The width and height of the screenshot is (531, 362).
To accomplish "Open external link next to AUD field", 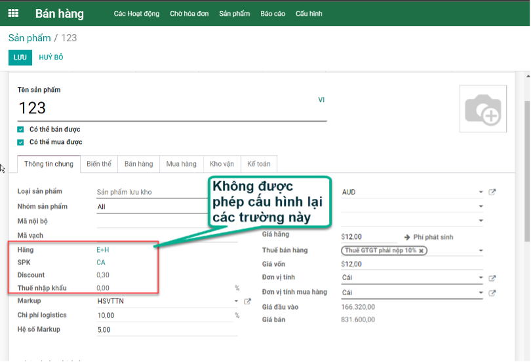I will (x=492, y=192).
